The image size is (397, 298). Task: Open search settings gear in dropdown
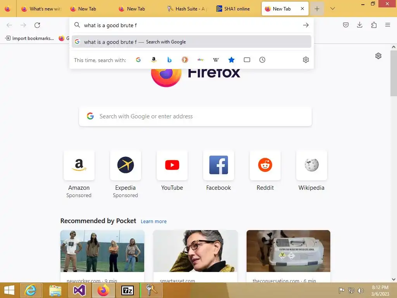(x=306, y=60)
